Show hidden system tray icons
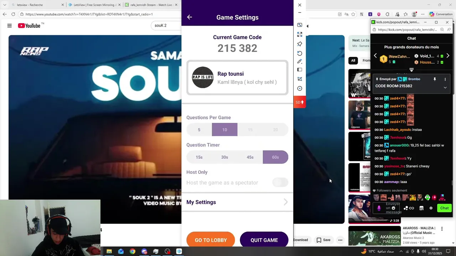 pyautogui.click(x=401, y=251)
